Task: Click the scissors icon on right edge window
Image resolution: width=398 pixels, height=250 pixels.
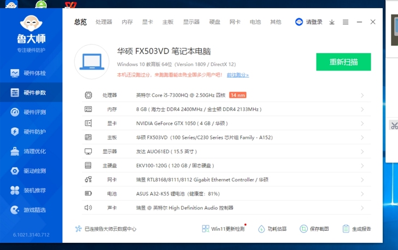Action: point(394,125)
